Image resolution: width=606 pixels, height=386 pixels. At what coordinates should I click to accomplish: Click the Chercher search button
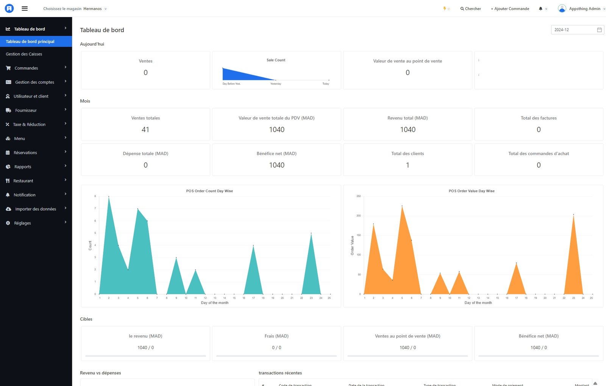tap(470, 9)
